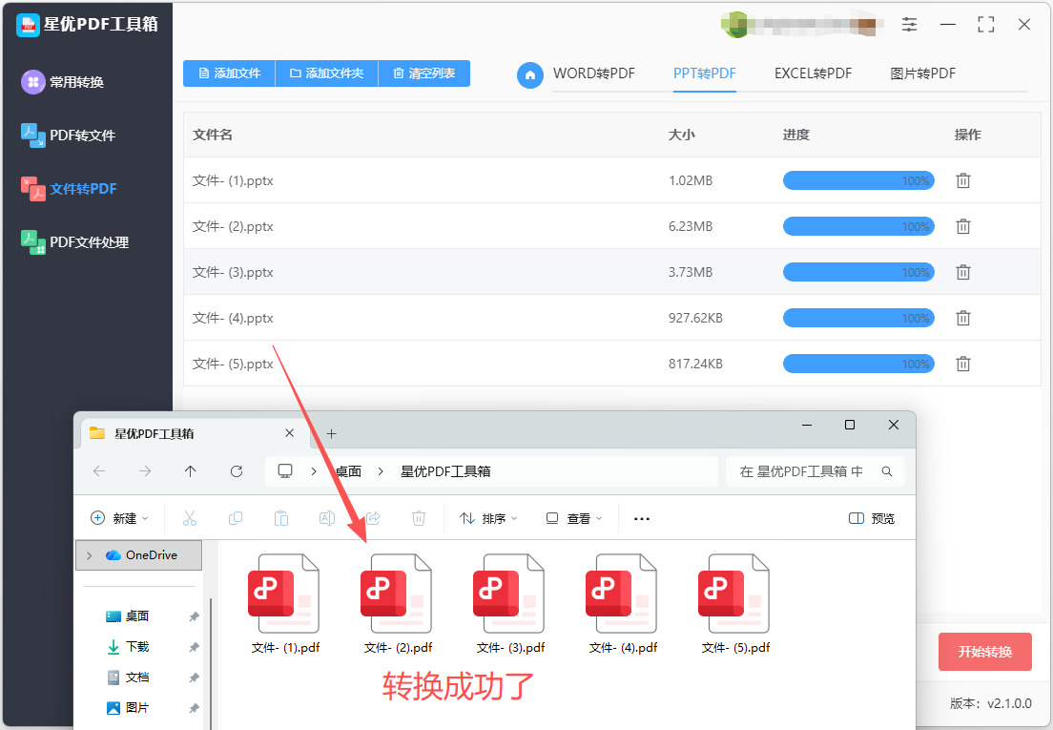Delete 文件- (3).pptx with its trash icon
The image size is (1053, 730).
(963, 272)
